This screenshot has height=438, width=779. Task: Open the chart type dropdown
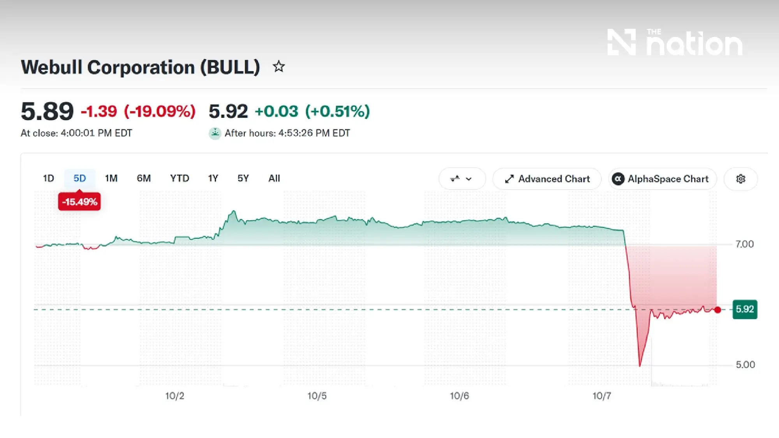(x=462, y=179)
